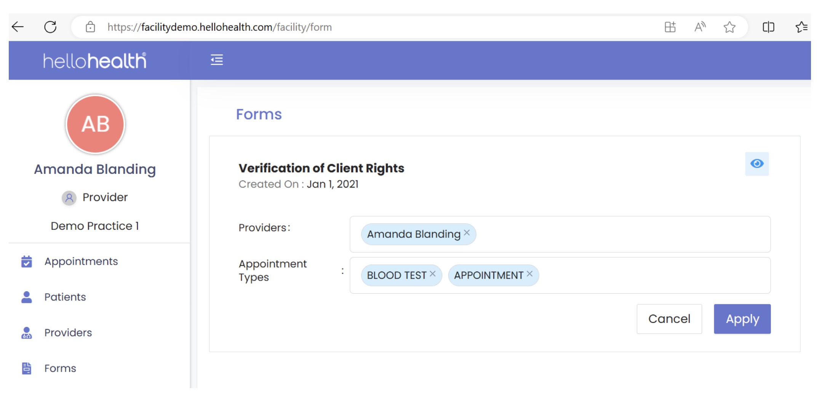The height and width of the screenshot is (395, 819).
Task: Add page to favorites with star icon
Action: coord(729,27)
